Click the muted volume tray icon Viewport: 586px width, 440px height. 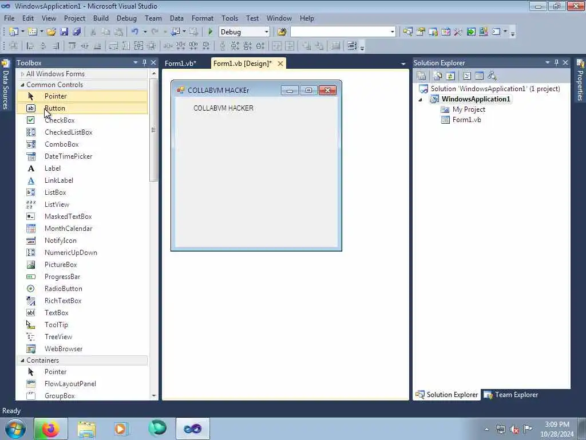(x=515, y=429)
